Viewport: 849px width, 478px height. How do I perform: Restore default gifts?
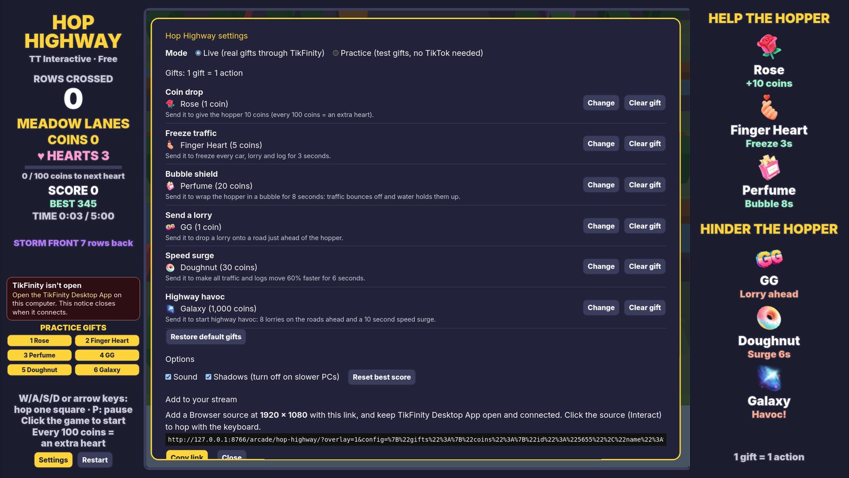click(206, 337)
